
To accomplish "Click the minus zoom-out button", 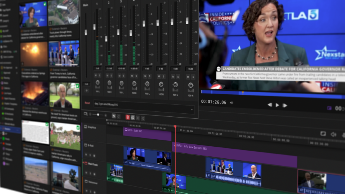I will tap(90, 114).
